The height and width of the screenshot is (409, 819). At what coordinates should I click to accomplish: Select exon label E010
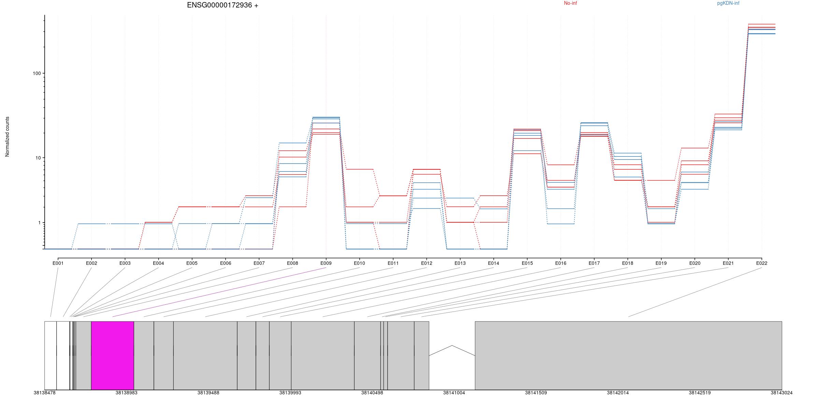tap(359, 263)
